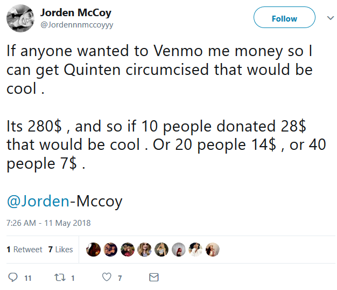Expand the tweet options chevron menu

331,18
